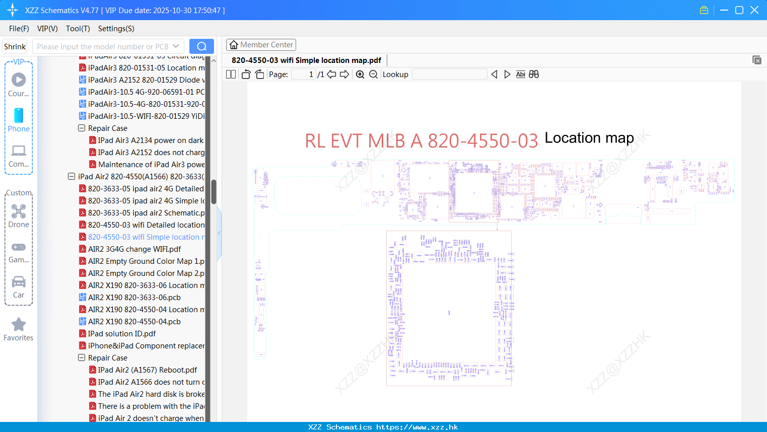767x432 pixels.
Task: Find next lookup result triangle
Action: click(x=507, y=74)
